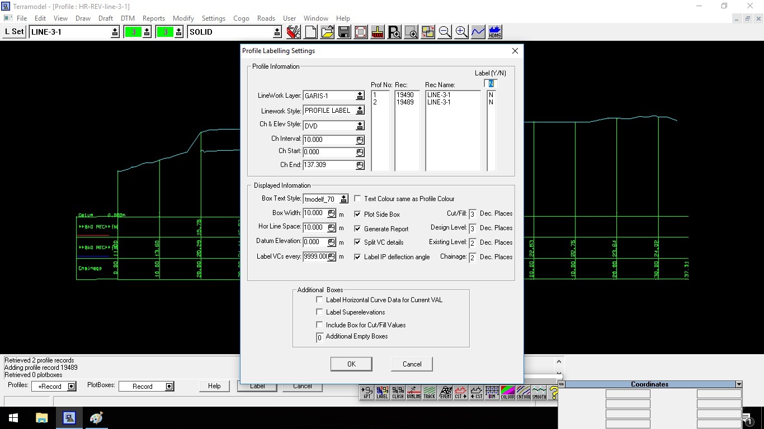The width and height of the screenshot is (764, 429).
Task: Expand the Linework Style PROFILE LABEL dropdown
Action: [x=360, y=111]
